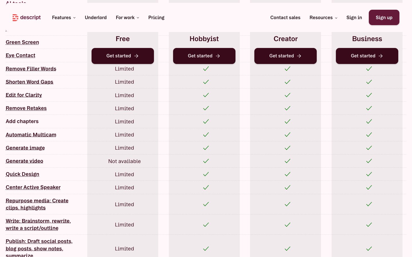The height and width of the screenshot is (257, 412).
Task: Click the arrow icon in the Business plan's Get started button
Action: (x=381, y=56)
